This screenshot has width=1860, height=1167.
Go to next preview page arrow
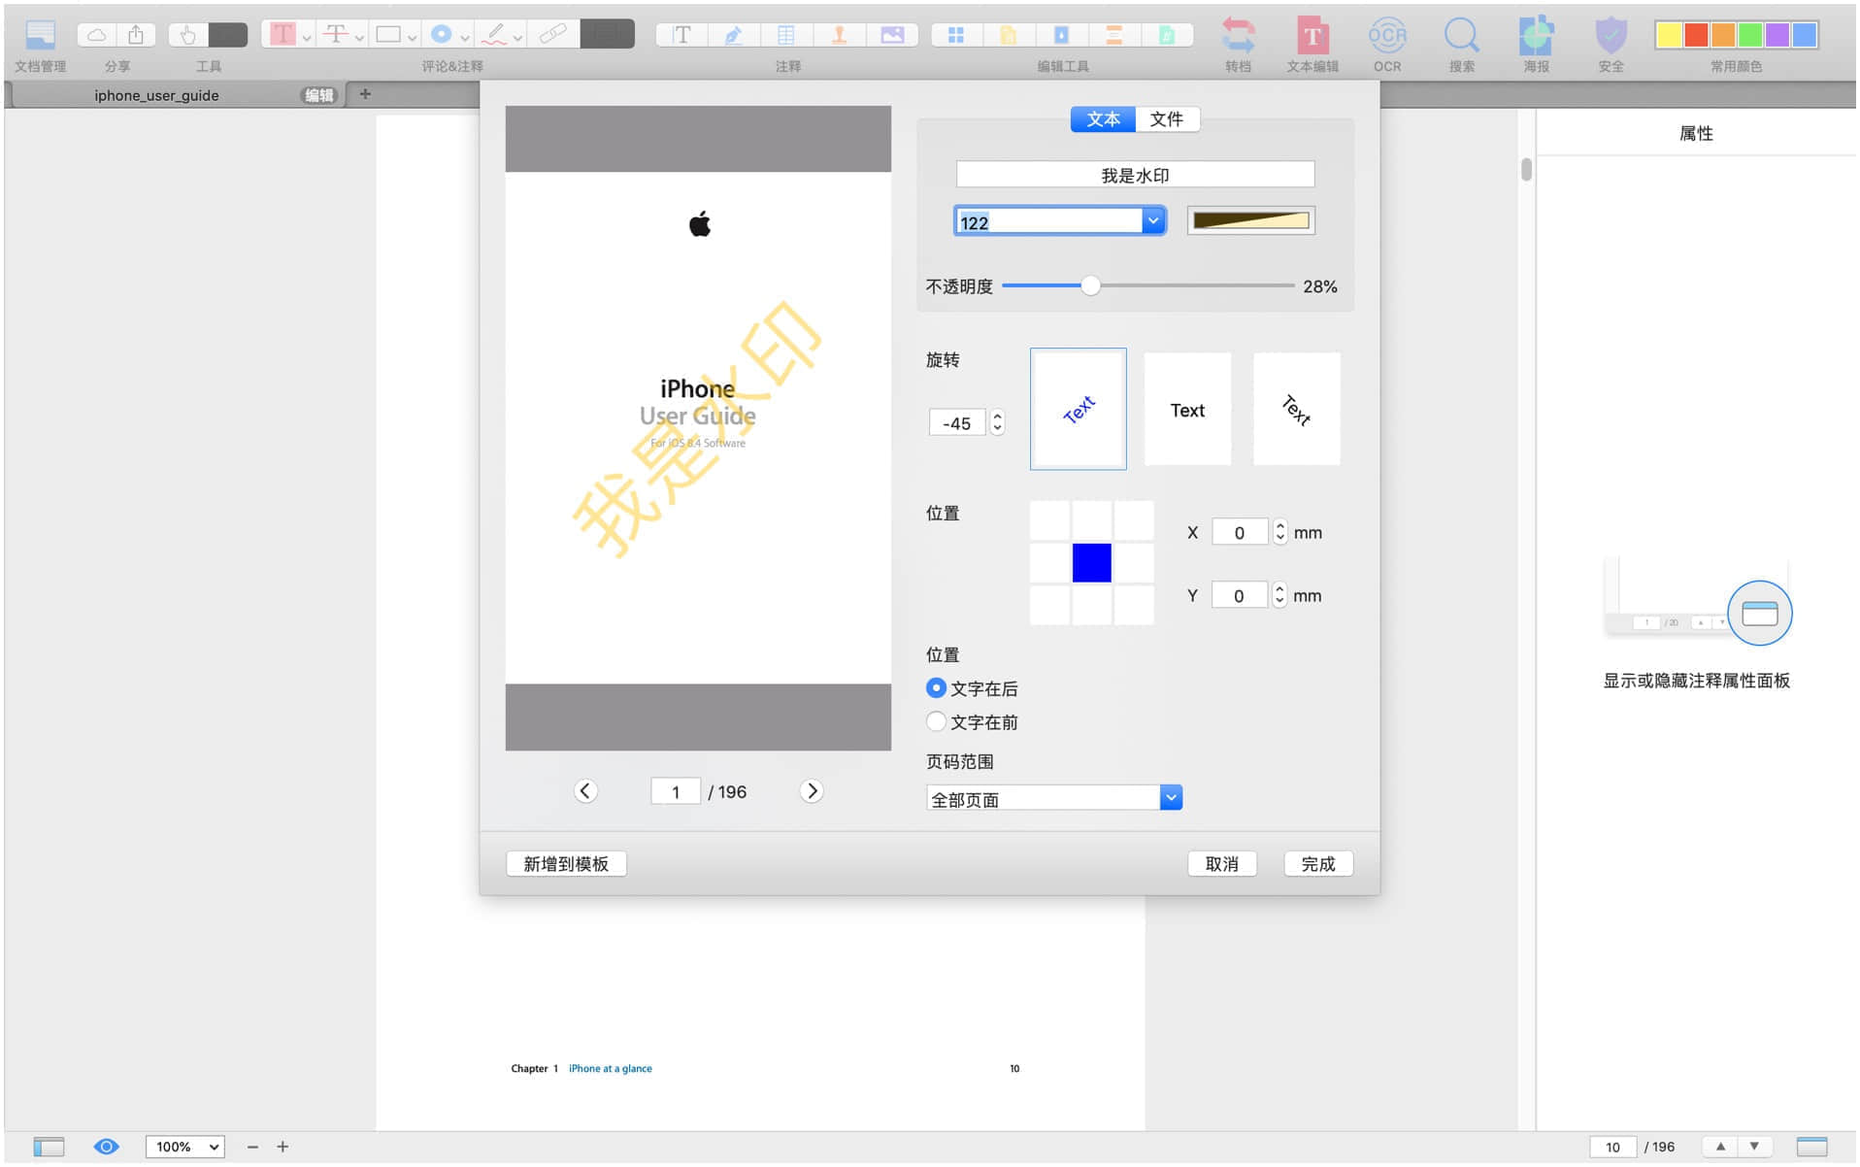pyautogui.click(x=812, y=790)
